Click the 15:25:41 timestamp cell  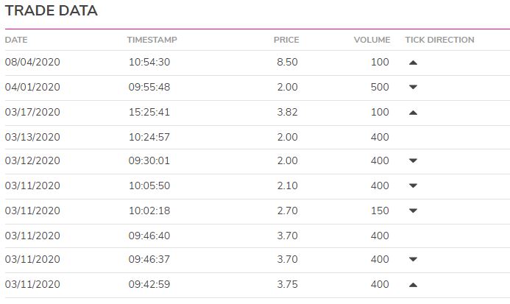pos(149,112)
